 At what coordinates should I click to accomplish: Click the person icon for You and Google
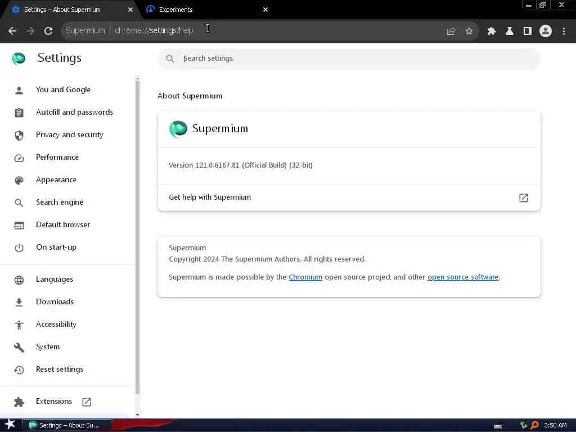[19, 91]
